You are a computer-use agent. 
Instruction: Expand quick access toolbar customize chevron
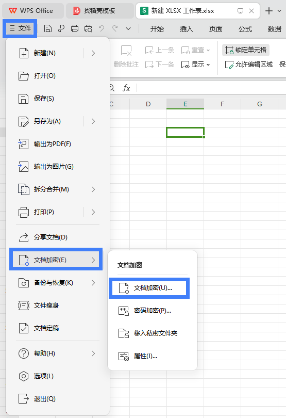128,28
